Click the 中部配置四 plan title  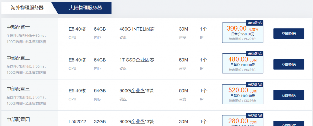[18, 120]
